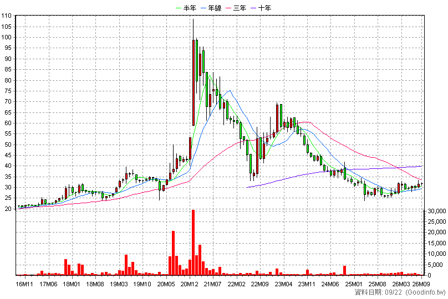This screenshot has width=448, height=299.
Task: Click the 十年 legend label
Action: tap(264, 8)
